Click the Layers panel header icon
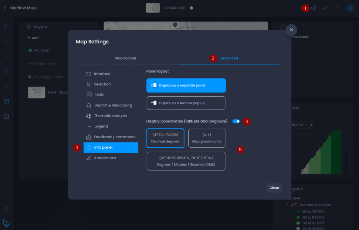Screen dimensions: 359x230 tap(29, 27)
